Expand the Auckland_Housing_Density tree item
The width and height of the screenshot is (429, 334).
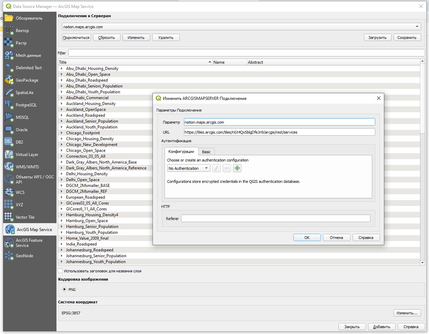(x=62, y=104)
